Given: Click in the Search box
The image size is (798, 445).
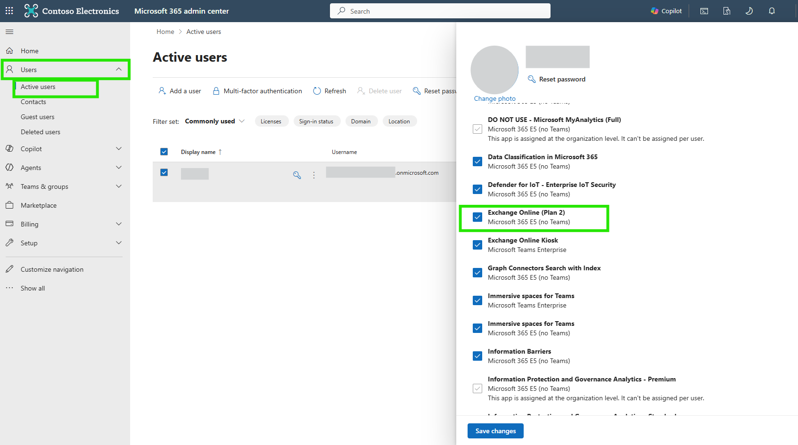Looking at the screenshot, I should click(440, 11).
